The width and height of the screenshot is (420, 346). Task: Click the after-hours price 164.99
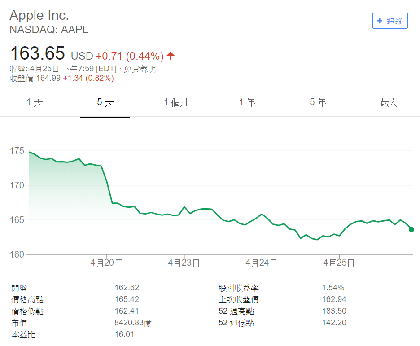coord(48,78)
